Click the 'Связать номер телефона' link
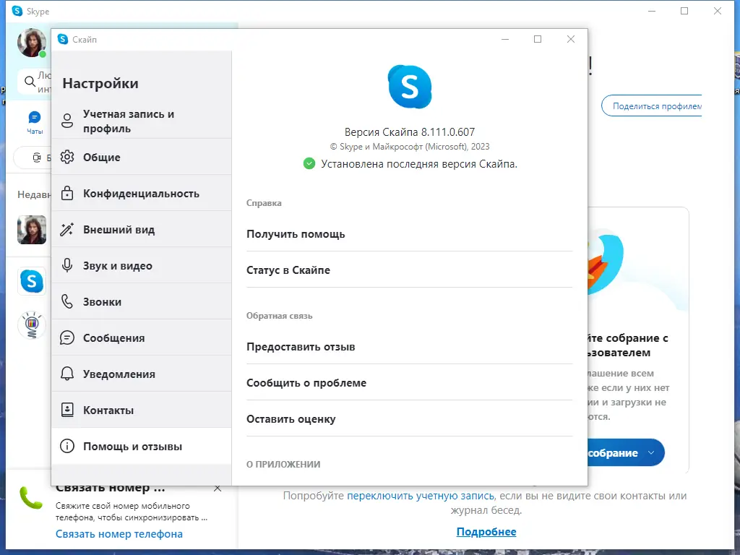This screenshot has width=740, height=555. click(119, 534)
